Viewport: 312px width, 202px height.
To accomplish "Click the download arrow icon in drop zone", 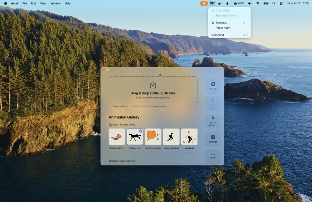I will tap(153, 85).
